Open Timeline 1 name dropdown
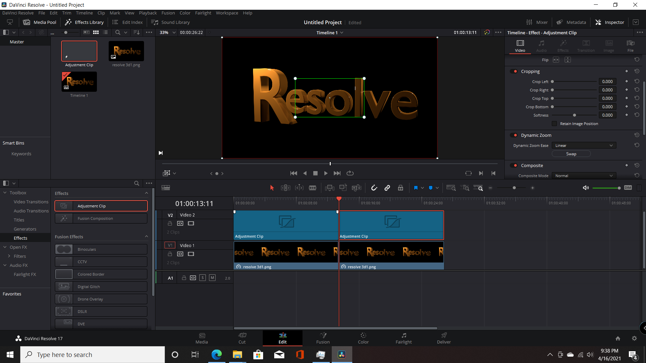 click(342, 33)
